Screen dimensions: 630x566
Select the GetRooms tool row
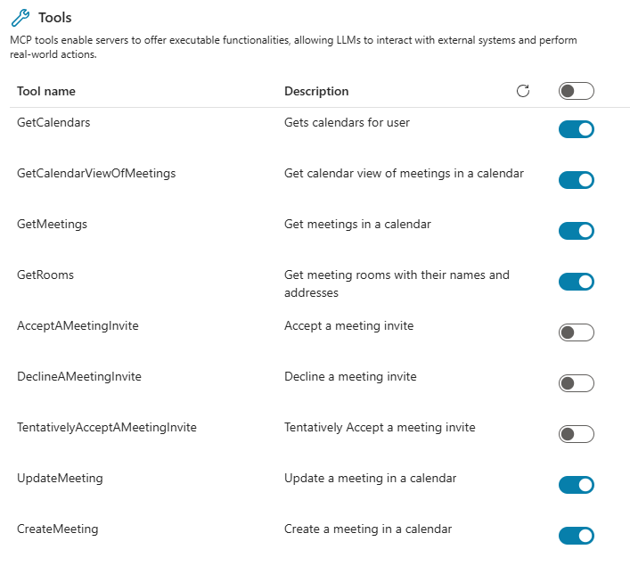(45, 275)
